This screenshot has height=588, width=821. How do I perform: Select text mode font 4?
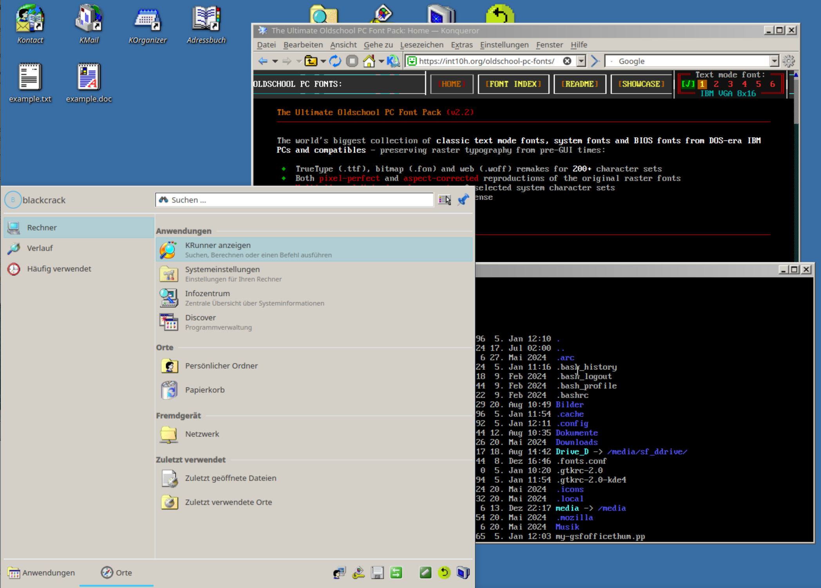744,84
